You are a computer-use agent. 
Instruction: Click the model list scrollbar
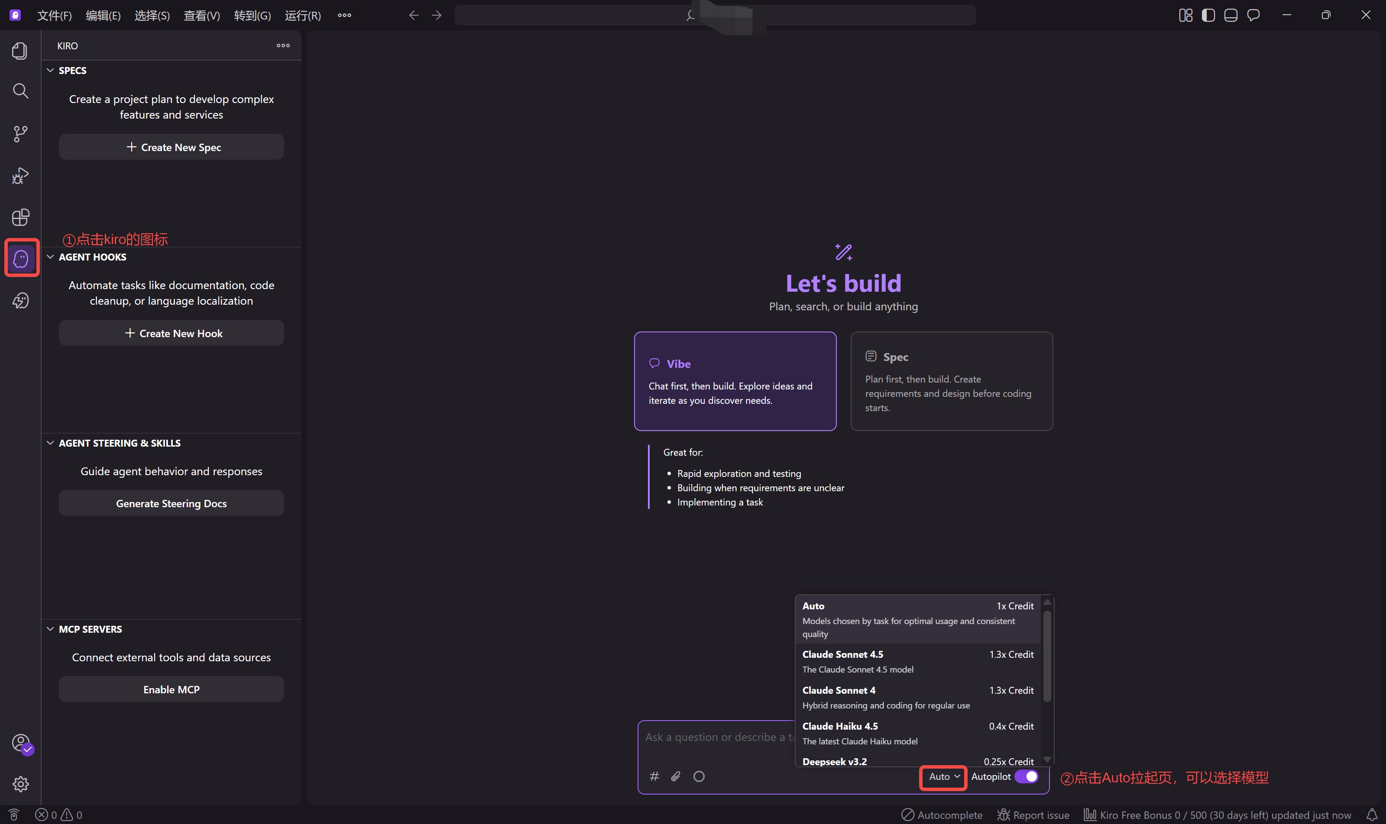point(1046,655)
